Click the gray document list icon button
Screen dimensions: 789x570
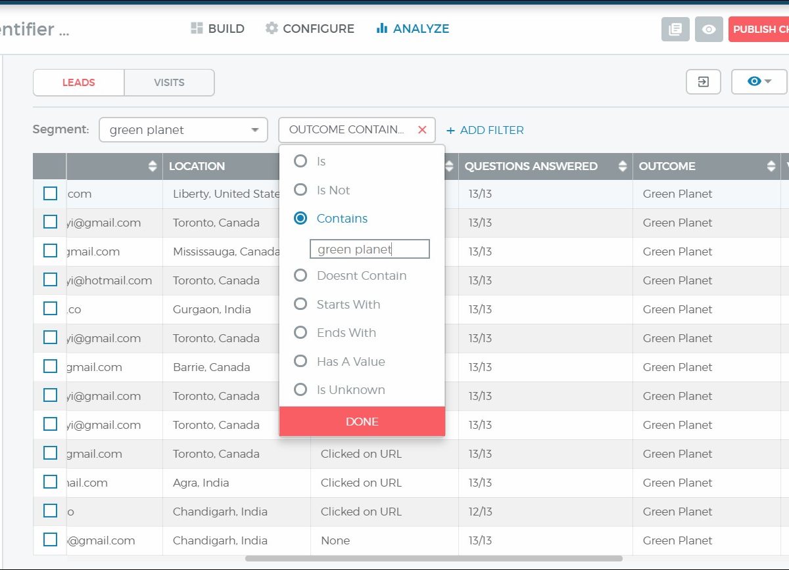[675, 30]
